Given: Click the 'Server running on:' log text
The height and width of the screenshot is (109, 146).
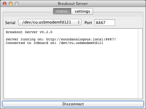Looking at the screenshot, I should (25, 39).
